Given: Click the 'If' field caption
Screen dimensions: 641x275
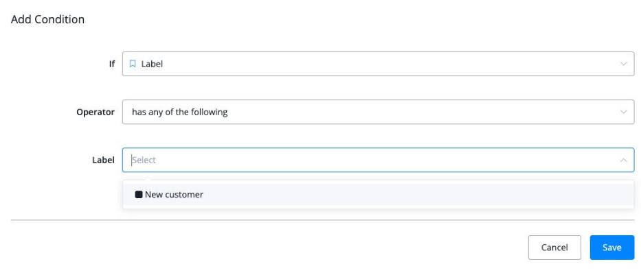Looking at the screenshot, I should [x=111, y=64].
